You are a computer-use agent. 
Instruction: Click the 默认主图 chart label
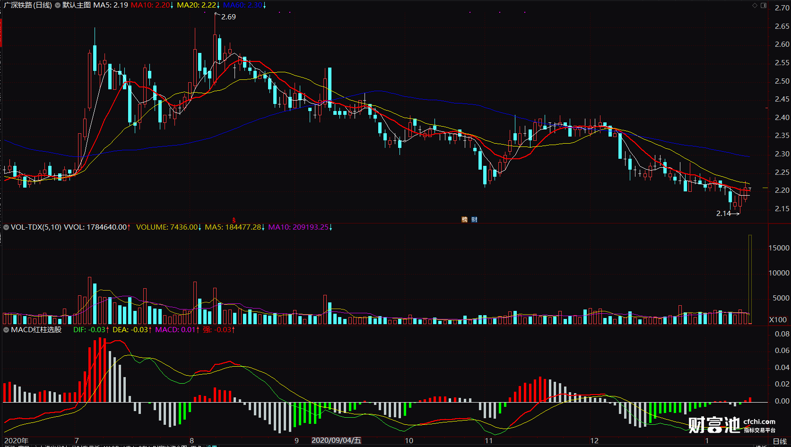77,5
